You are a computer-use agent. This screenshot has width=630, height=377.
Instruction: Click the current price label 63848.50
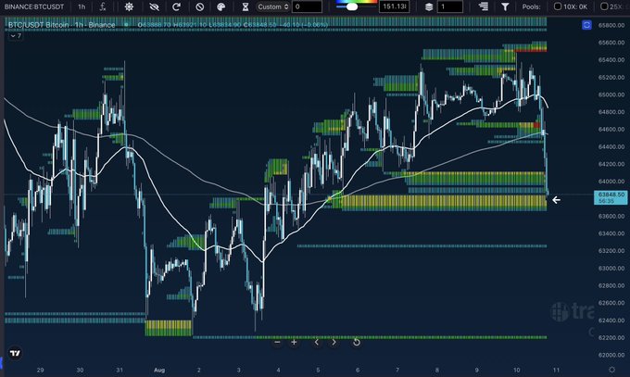[611, 197]
